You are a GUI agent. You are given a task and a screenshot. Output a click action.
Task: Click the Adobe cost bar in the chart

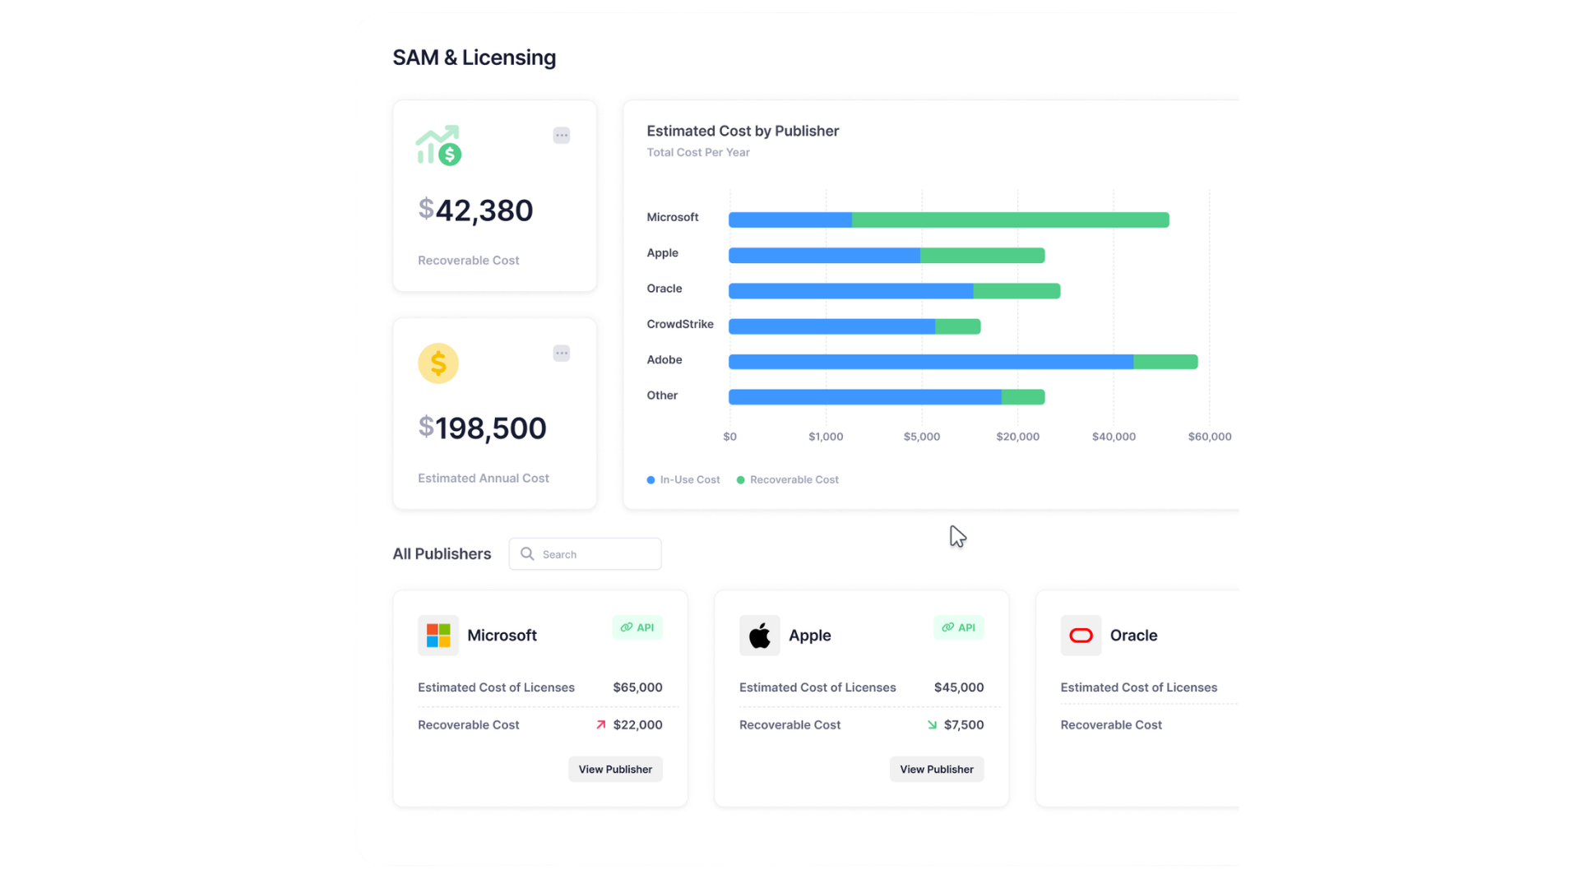tap(962, 362)
